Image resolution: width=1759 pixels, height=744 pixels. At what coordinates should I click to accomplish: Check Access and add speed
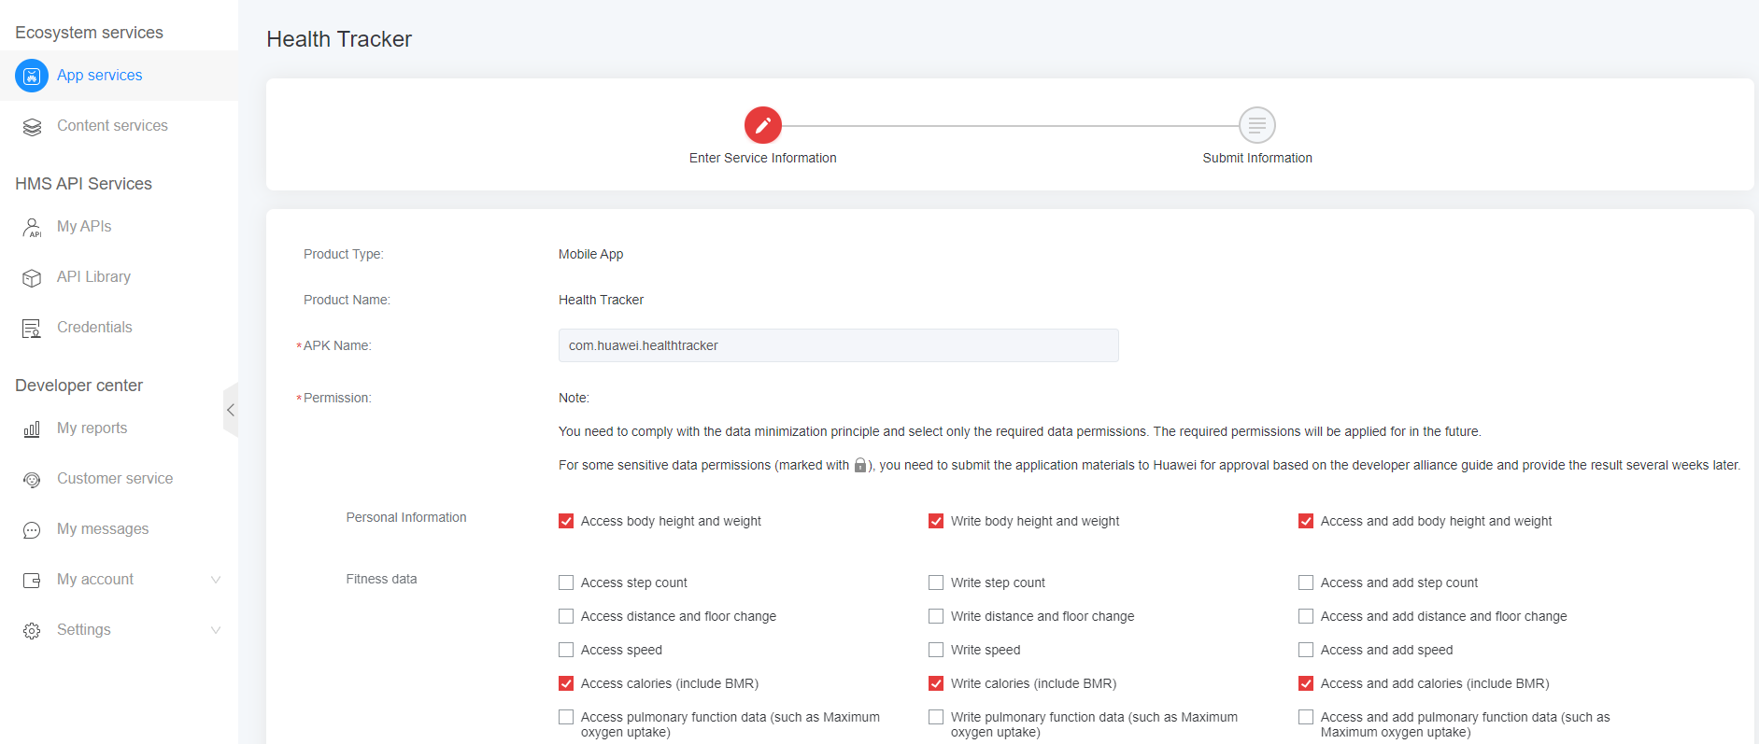click(x=1306, y=650)
